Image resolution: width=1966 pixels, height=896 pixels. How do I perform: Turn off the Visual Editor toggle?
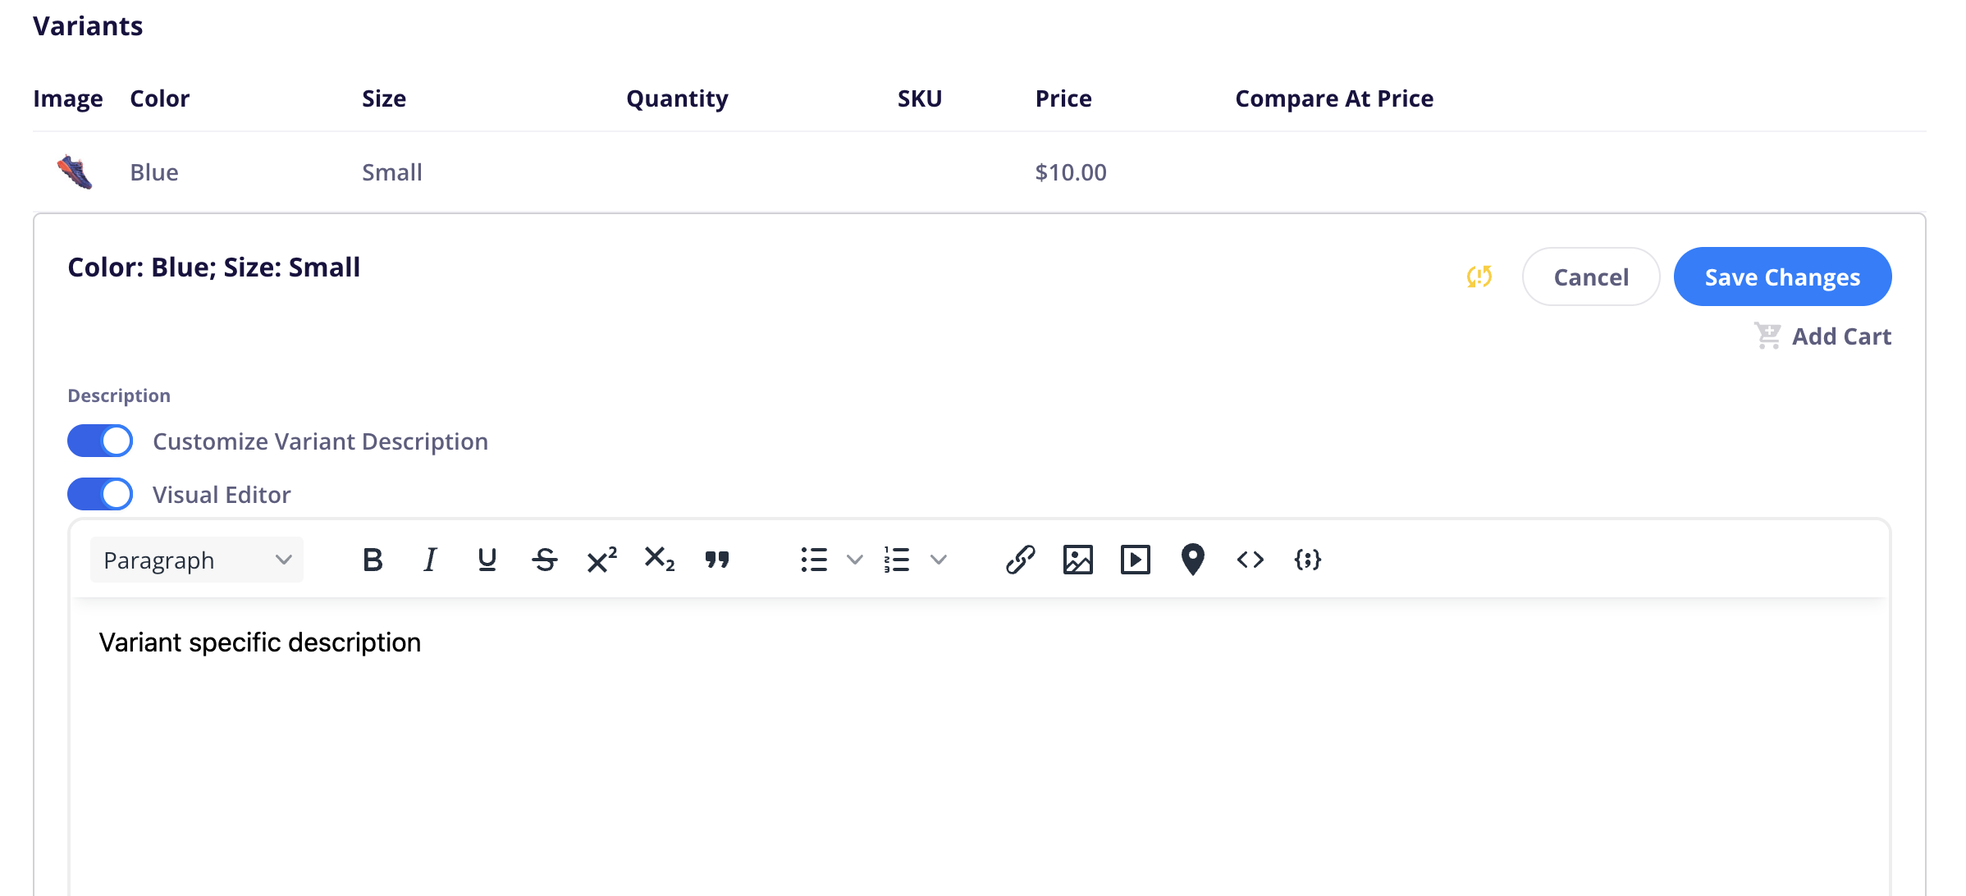coord(100,494)
